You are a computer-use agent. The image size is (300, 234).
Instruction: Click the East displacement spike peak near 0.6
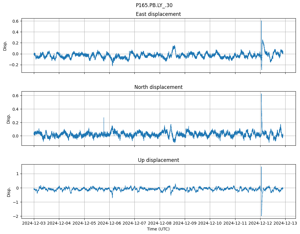(x=261, y=21)
